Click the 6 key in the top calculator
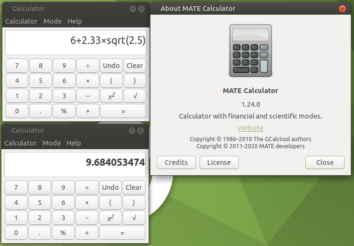Image resolution: width=354 pixels, height=246 pixels. point(64,81)
